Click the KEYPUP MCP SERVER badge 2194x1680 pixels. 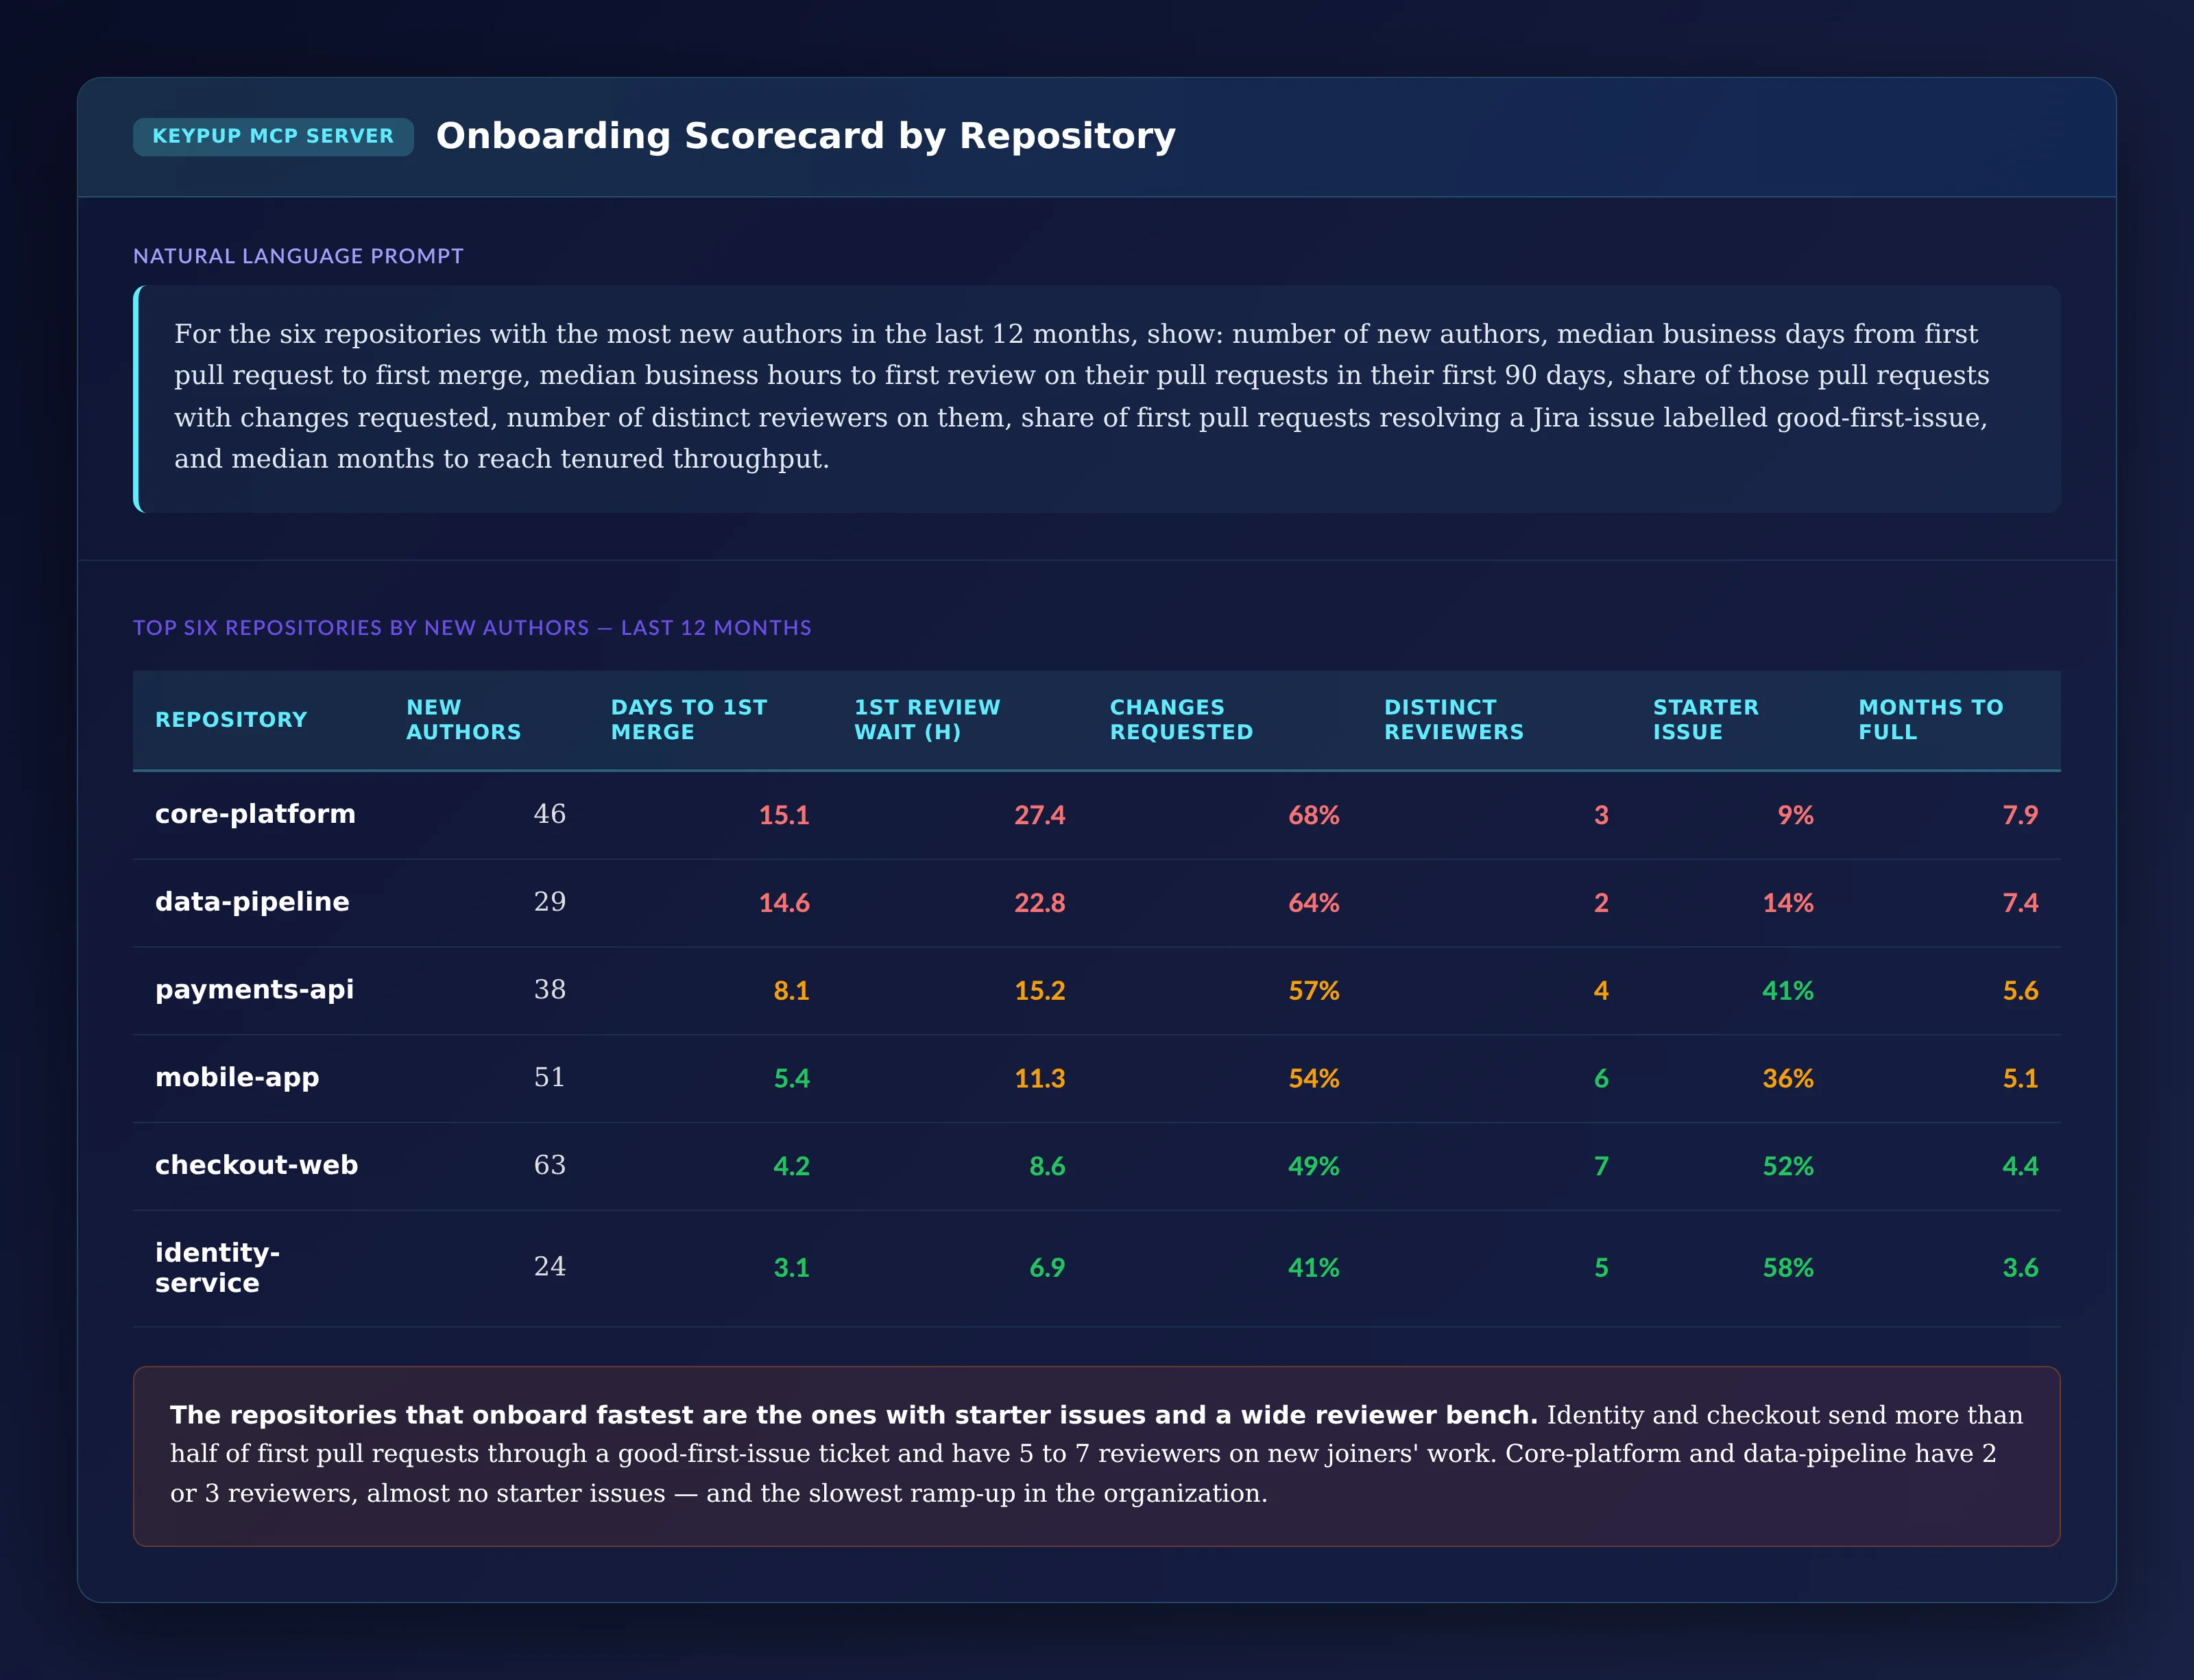click(273, 136)
